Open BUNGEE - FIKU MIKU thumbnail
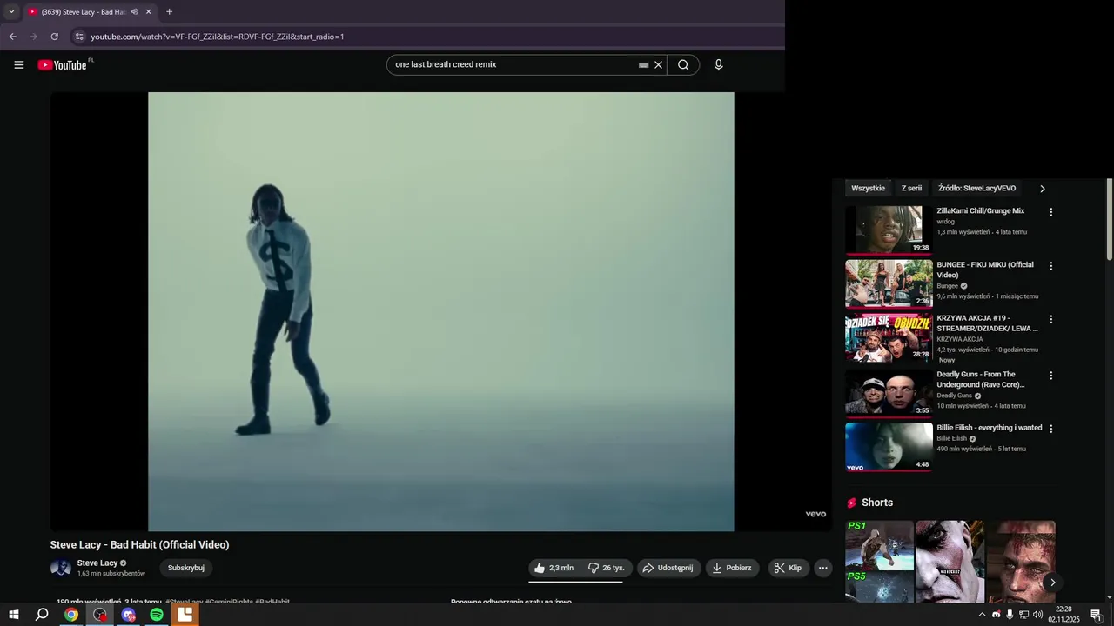This screenshot has width=1114, height=626. pos(889,283)
